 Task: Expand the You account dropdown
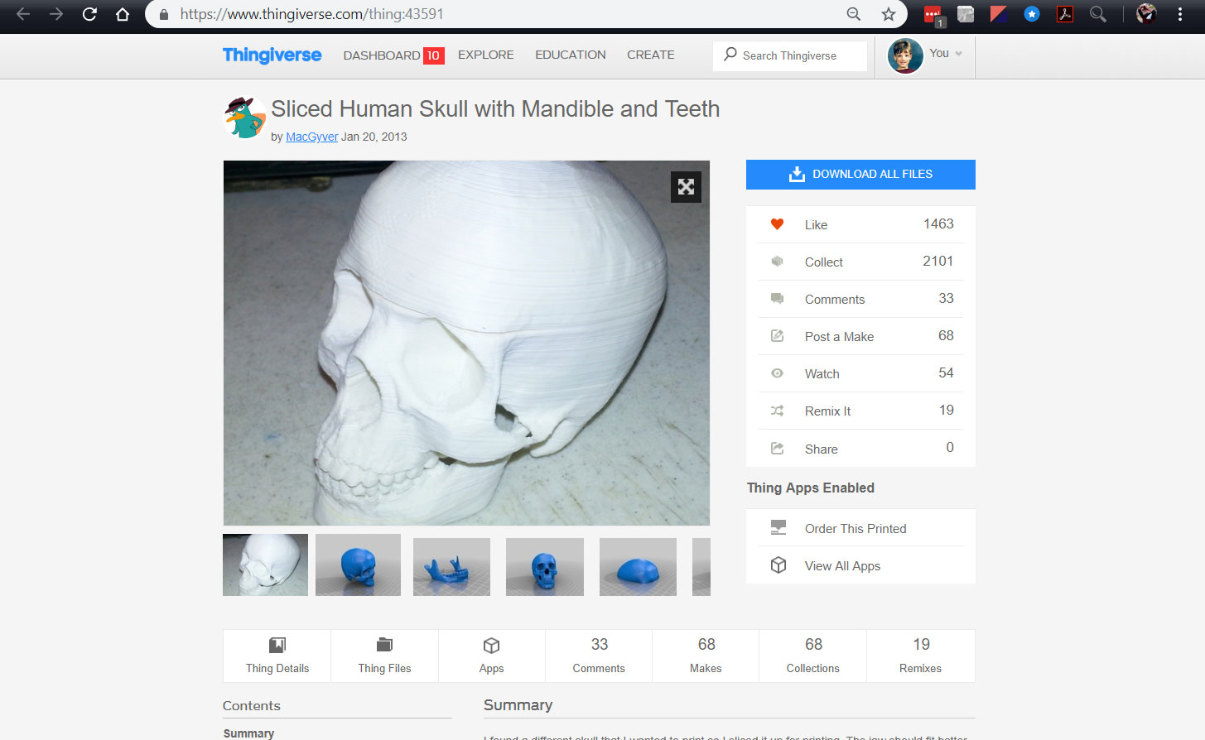(946, 54)
